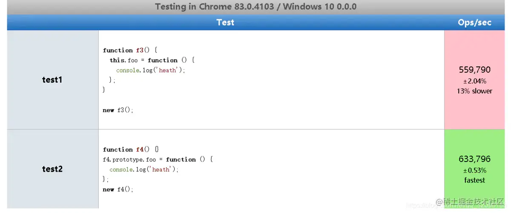Select the test2 row label
Image resolution: width=511 pixels, height=213 pixels.
point(52,169)
